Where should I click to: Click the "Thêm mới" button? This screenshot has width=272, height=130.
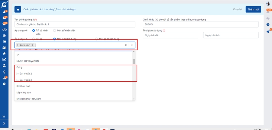[x=253, y=9]
